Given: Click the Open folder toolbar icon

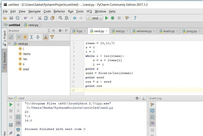Looking at the screenshot, I should pos(5,18).
